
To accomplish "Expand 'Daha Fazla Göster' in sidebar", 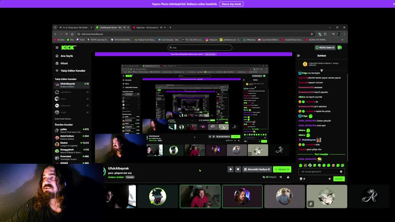I will pyautogui.click(x=63, y=119).
